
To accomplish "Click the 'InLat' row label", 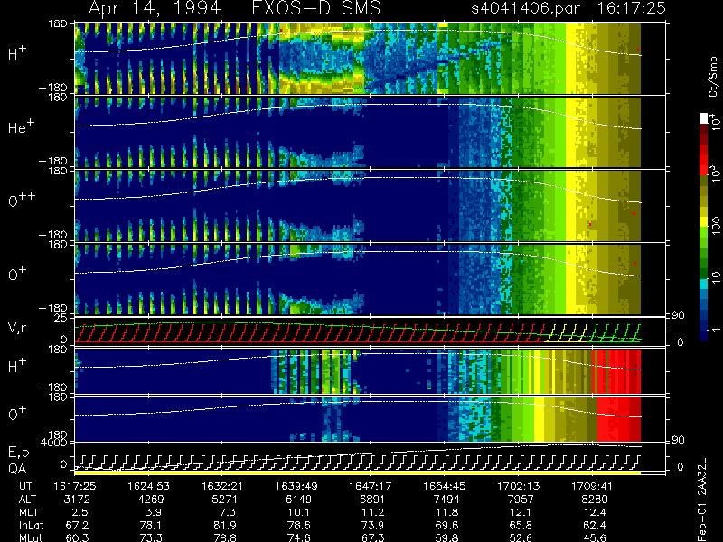I will pyautogui.click(x=32, y=526).
